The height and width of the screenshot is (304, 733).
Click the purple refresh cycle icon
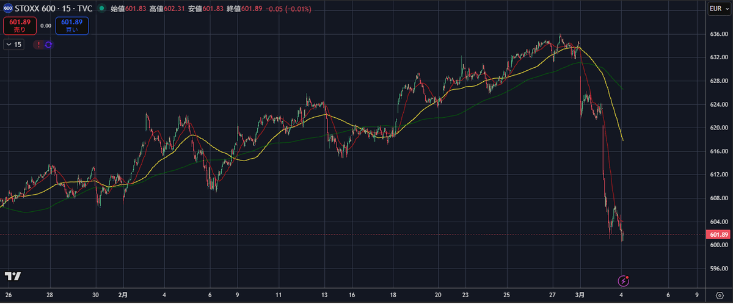pos(48,45)
